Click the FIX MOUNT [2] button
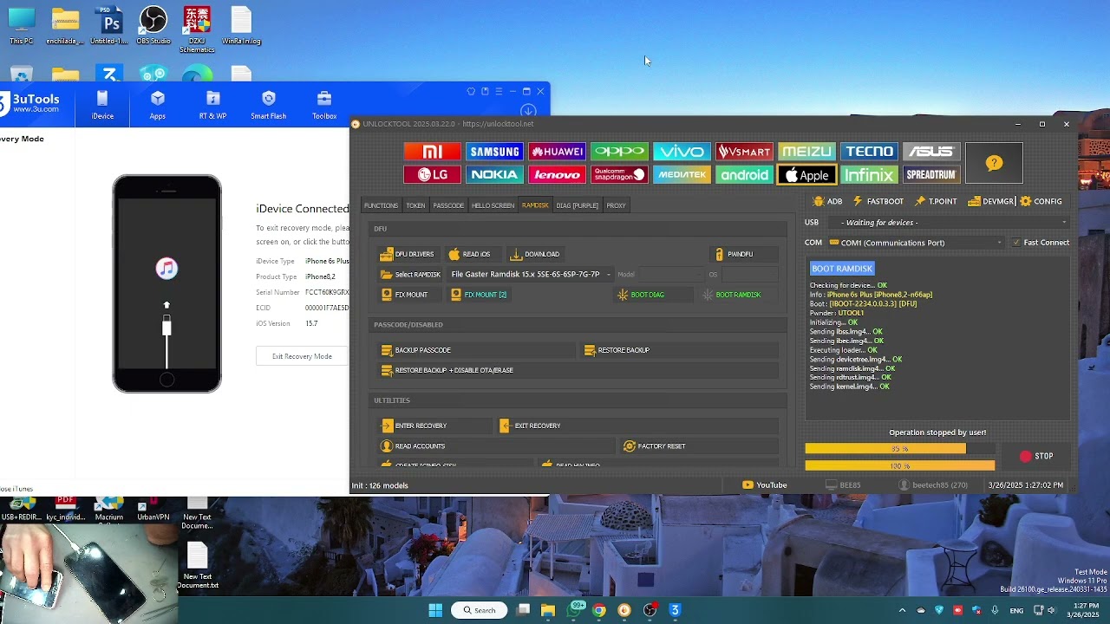Image resolution: width=1110 pixels, height=624 pixels. coord(479,295)
